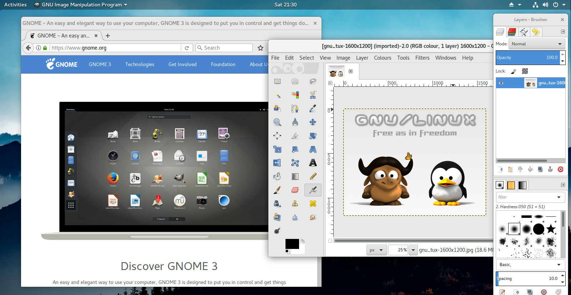571x295 pixels.
Task: Open the zoom percentage dropdown arrow
Action: [413, 250]
